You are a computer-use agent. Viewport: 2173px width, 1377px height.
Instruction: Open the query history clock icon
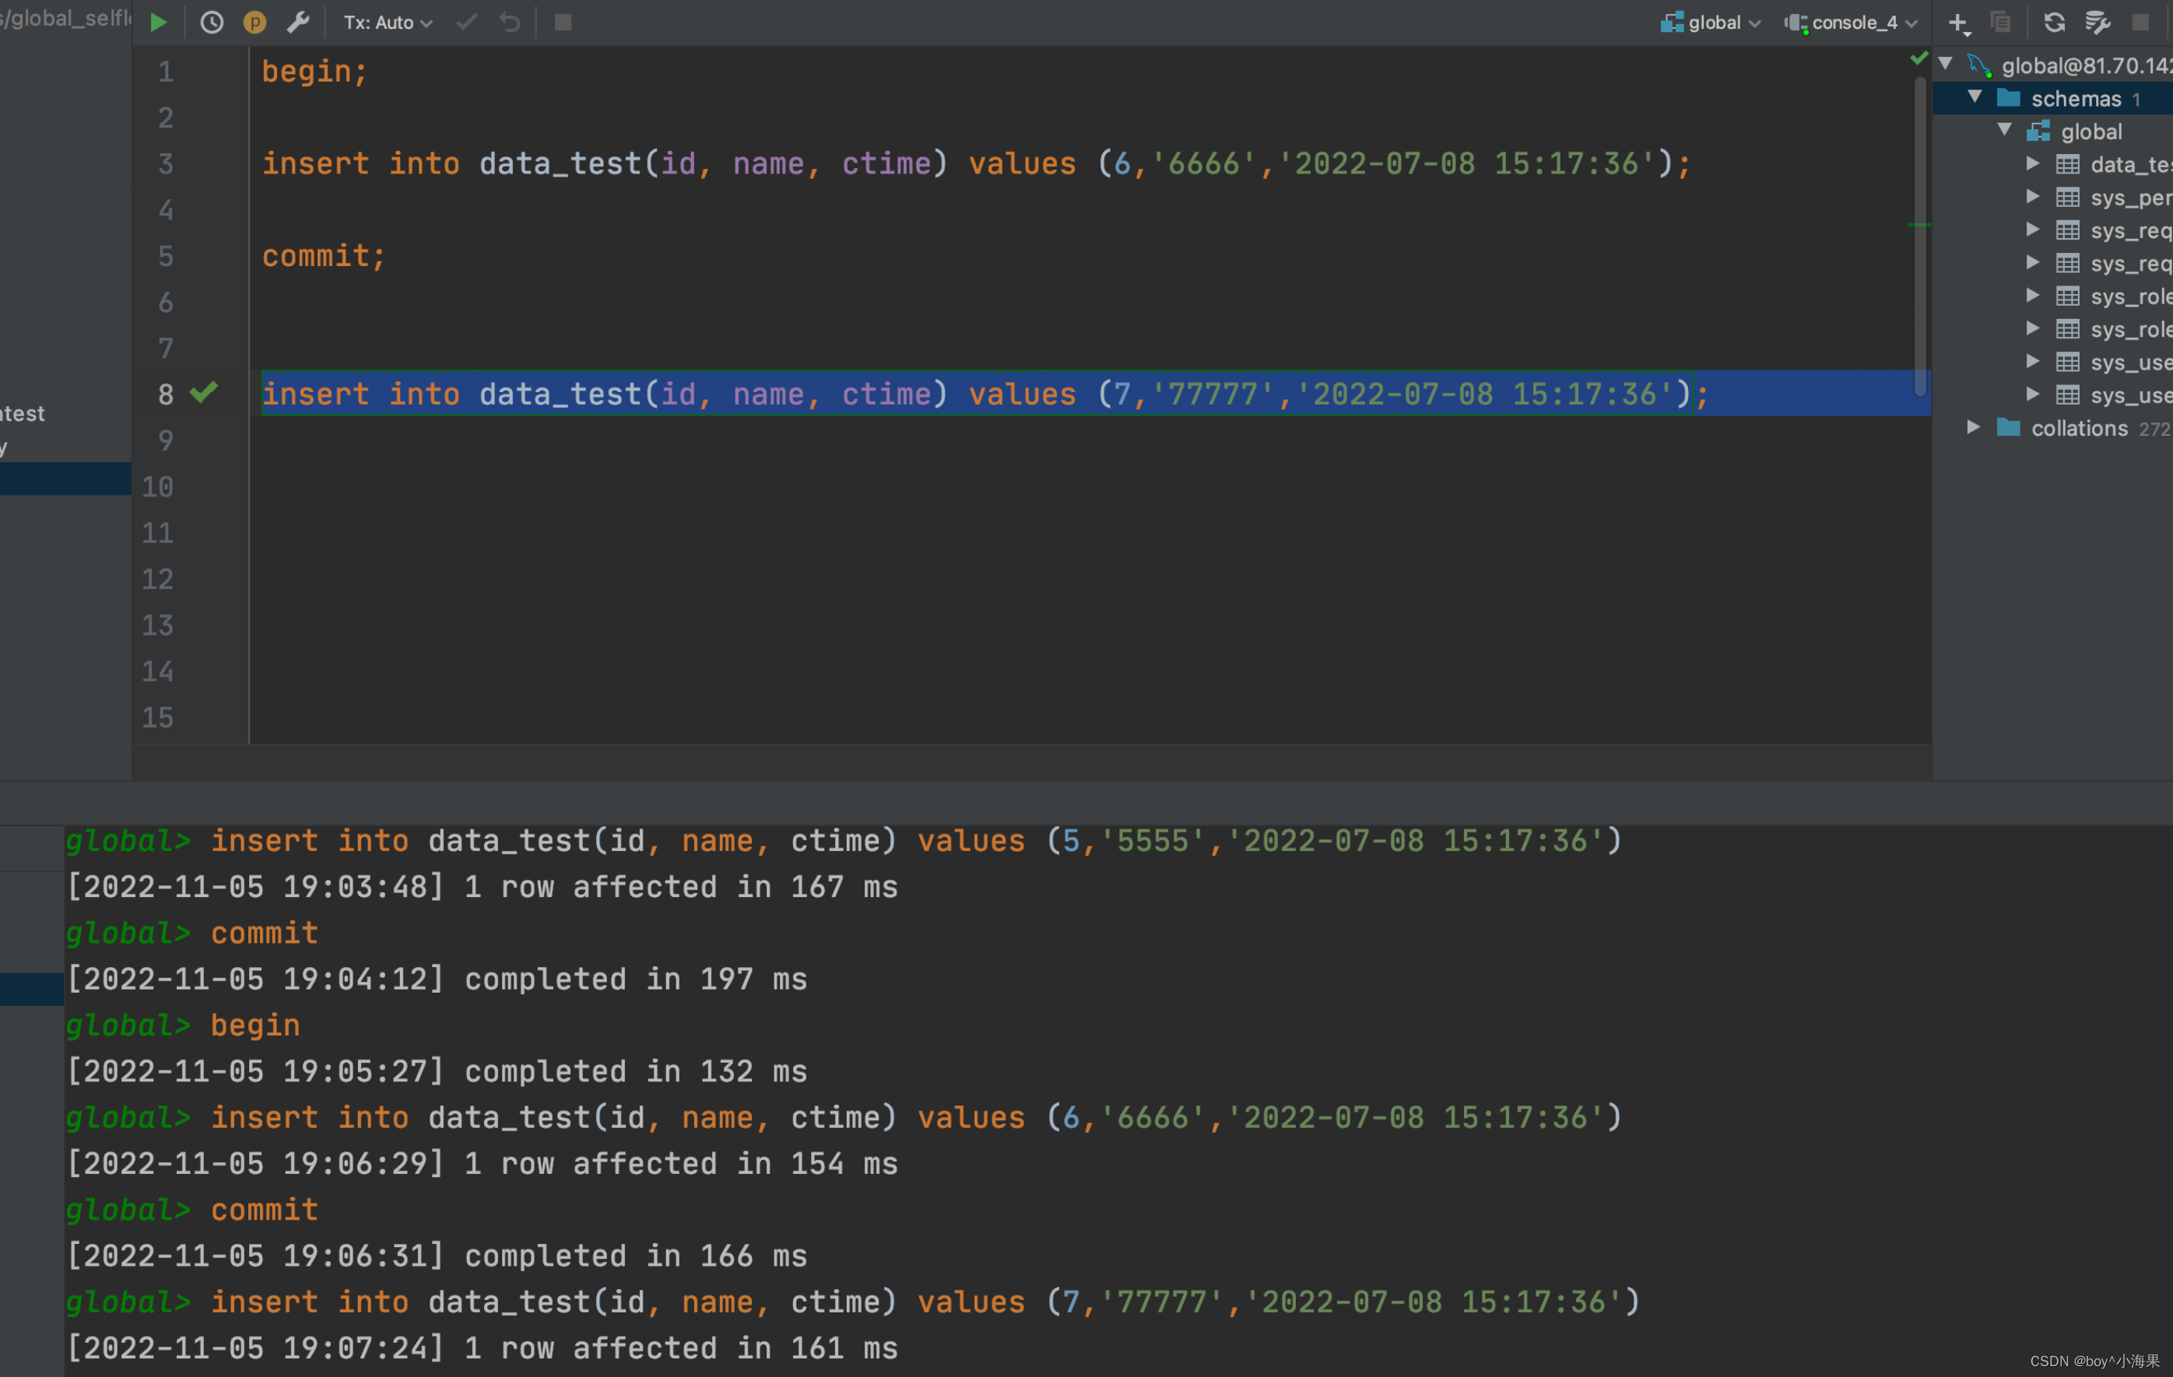point(211,23)
